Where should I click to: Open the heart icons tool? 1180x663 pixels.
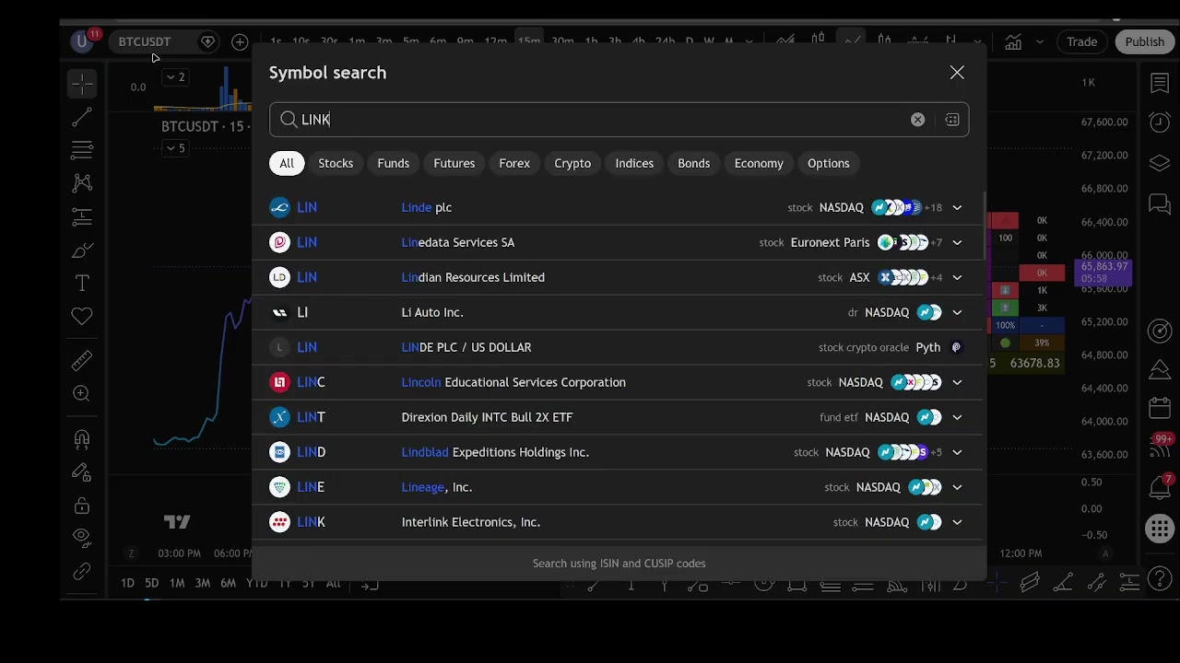[x=82, y=317]
